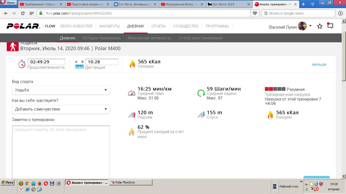Click the red walking sport icon
346x194 pixels.
coord(12,46)
